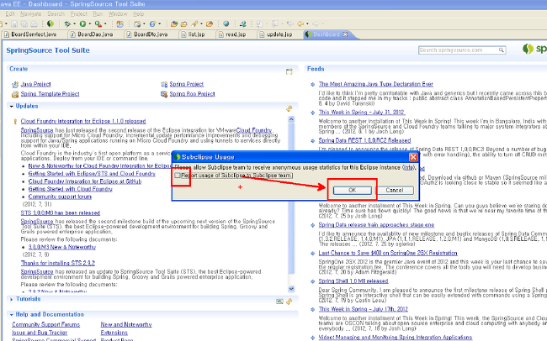Click the Create section configure icon
Screen dimensions: 547x341
coord(289,71)
